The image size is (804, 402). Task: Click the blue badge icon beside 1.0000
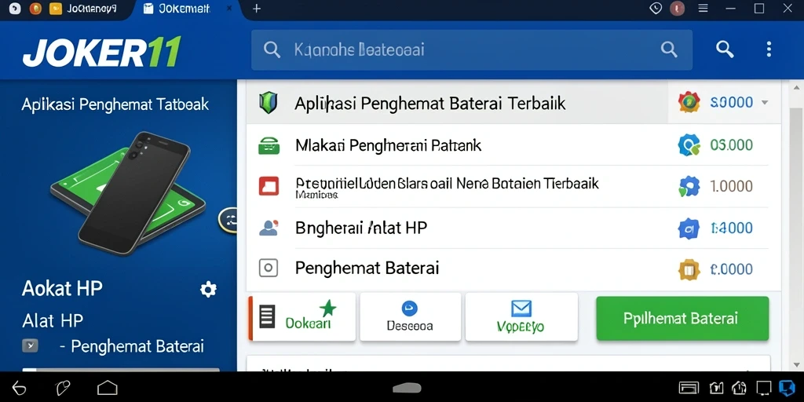(x=689, y=187)
